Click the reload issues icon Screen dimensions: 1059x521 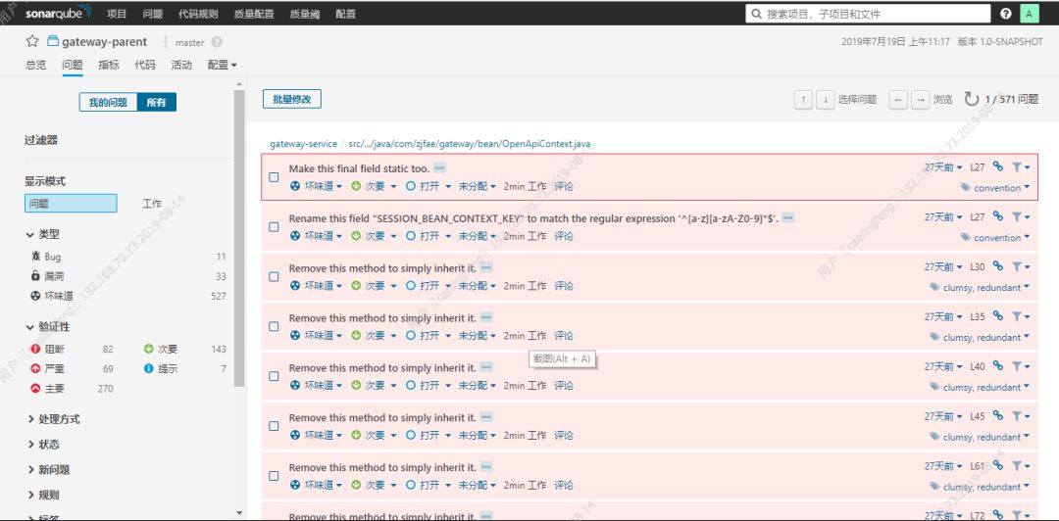(x=971, y=99)
